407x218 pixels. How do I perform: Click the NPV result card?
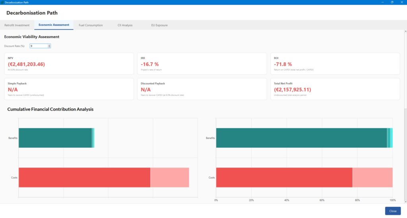(x=69, y=63)
